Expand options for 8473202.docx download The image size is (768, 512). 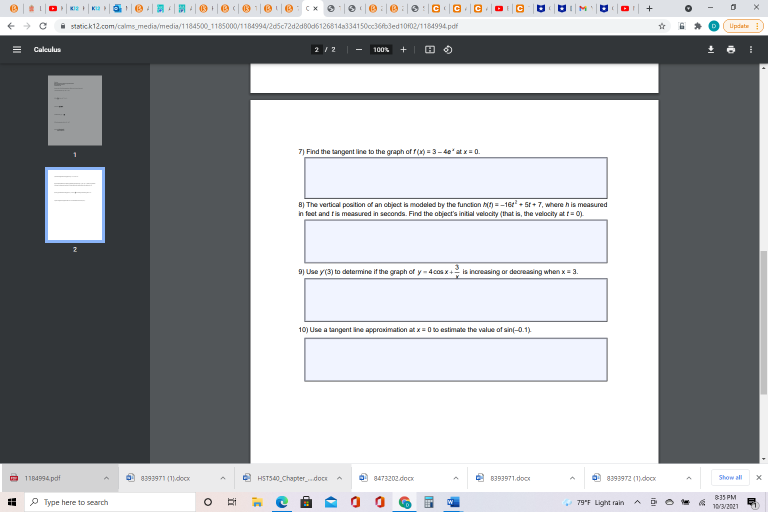click(455, 477)
